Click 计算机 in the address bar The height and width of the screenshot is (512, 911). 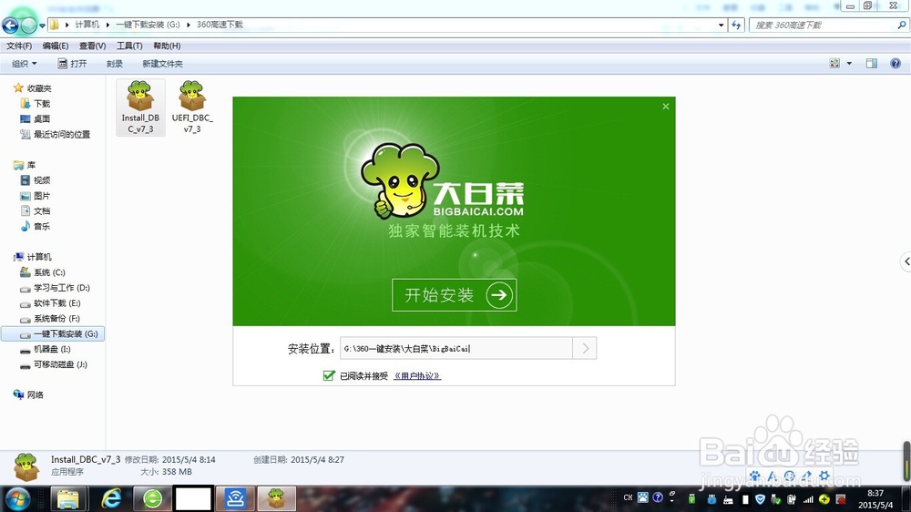click(87, 25)
